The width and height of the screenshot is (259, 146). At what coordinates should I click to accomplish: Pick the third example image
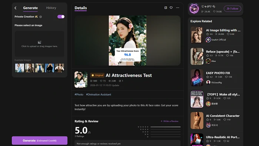point(40,68)
